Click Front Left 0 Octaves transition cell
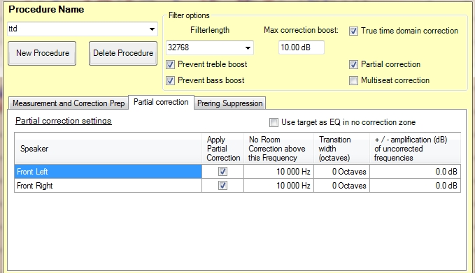Screen dimensions: 475x273 pos(341,172)
